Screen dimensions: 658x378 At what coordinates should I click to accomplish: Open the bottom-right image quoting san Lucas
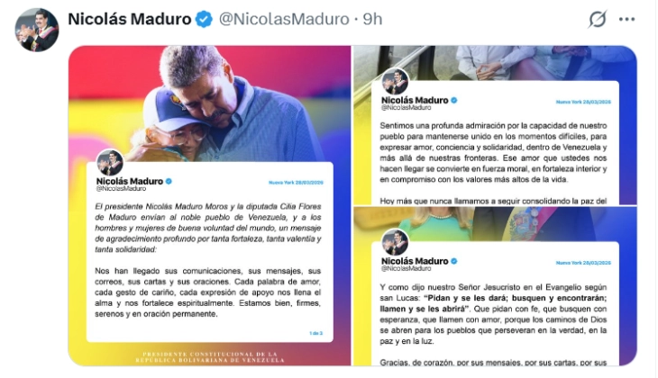click(495, 286)
